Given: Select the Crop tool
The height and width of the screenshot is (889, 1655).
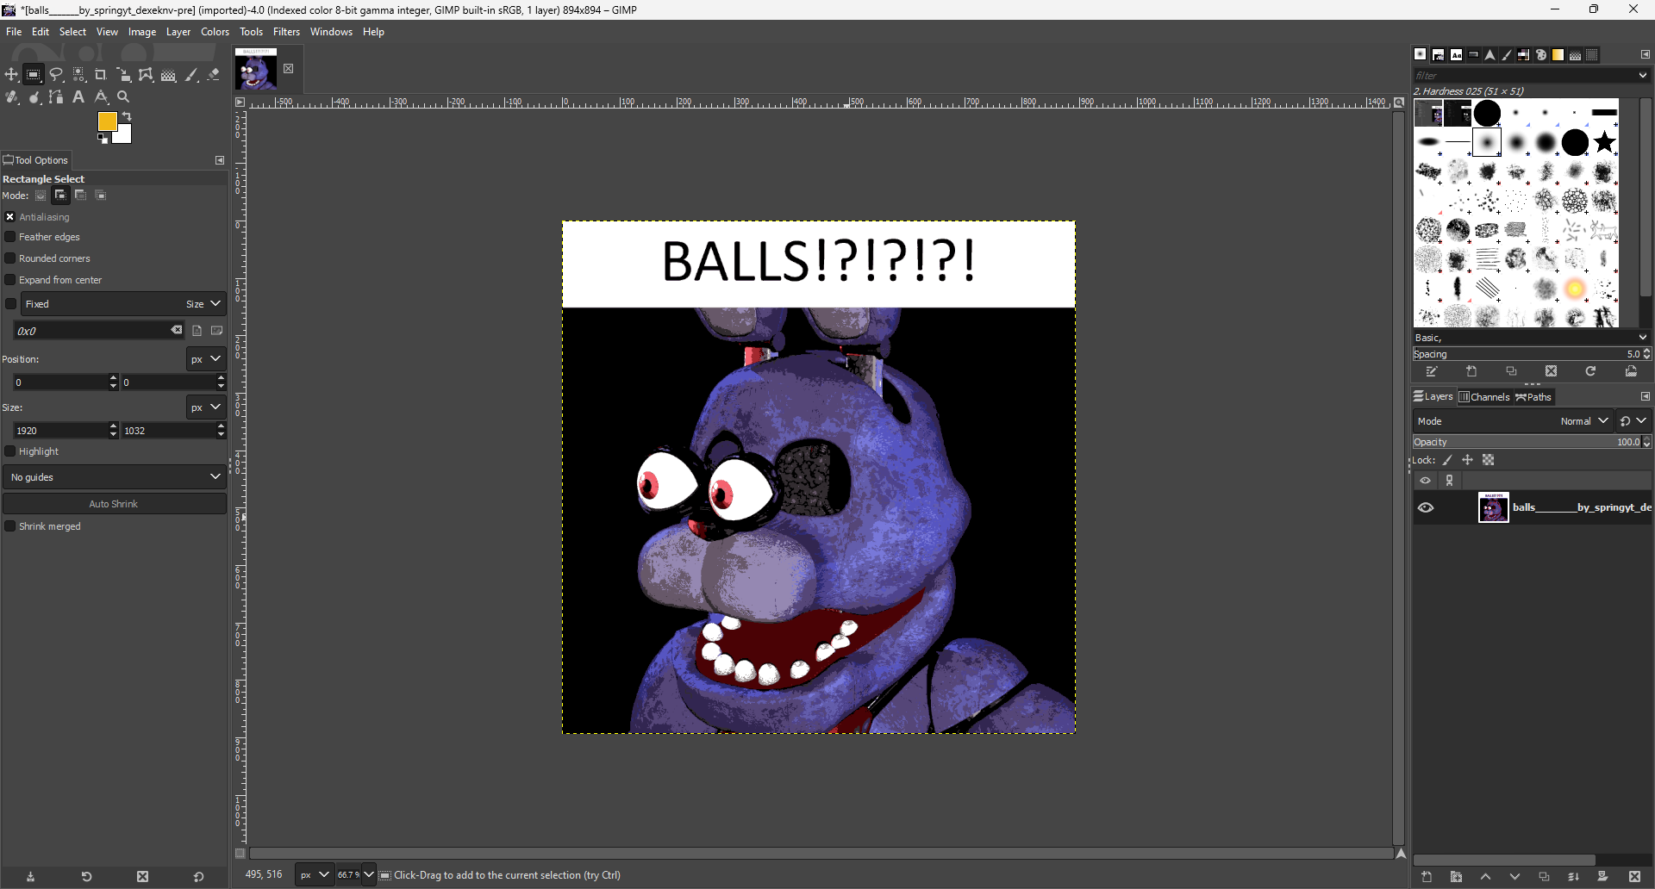Looking at the screenshot, I should [101, 75].
